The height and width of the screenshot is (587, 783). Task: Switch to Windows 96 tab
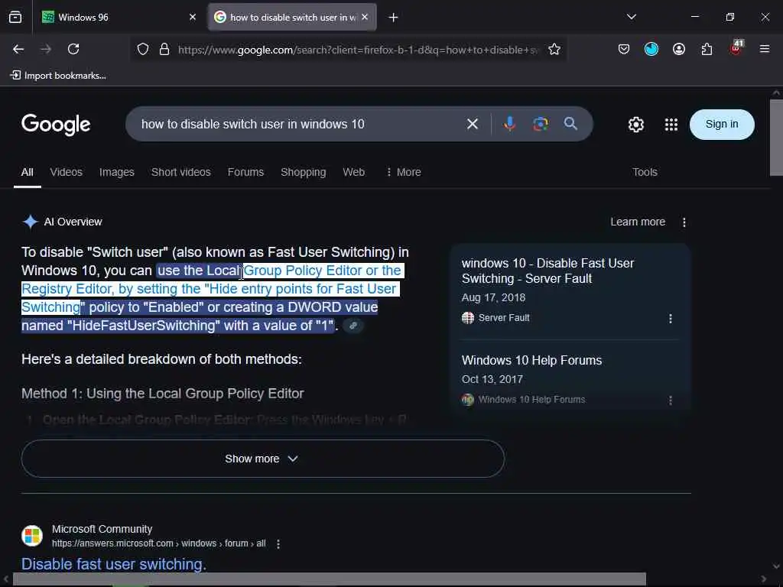[119, 17]
